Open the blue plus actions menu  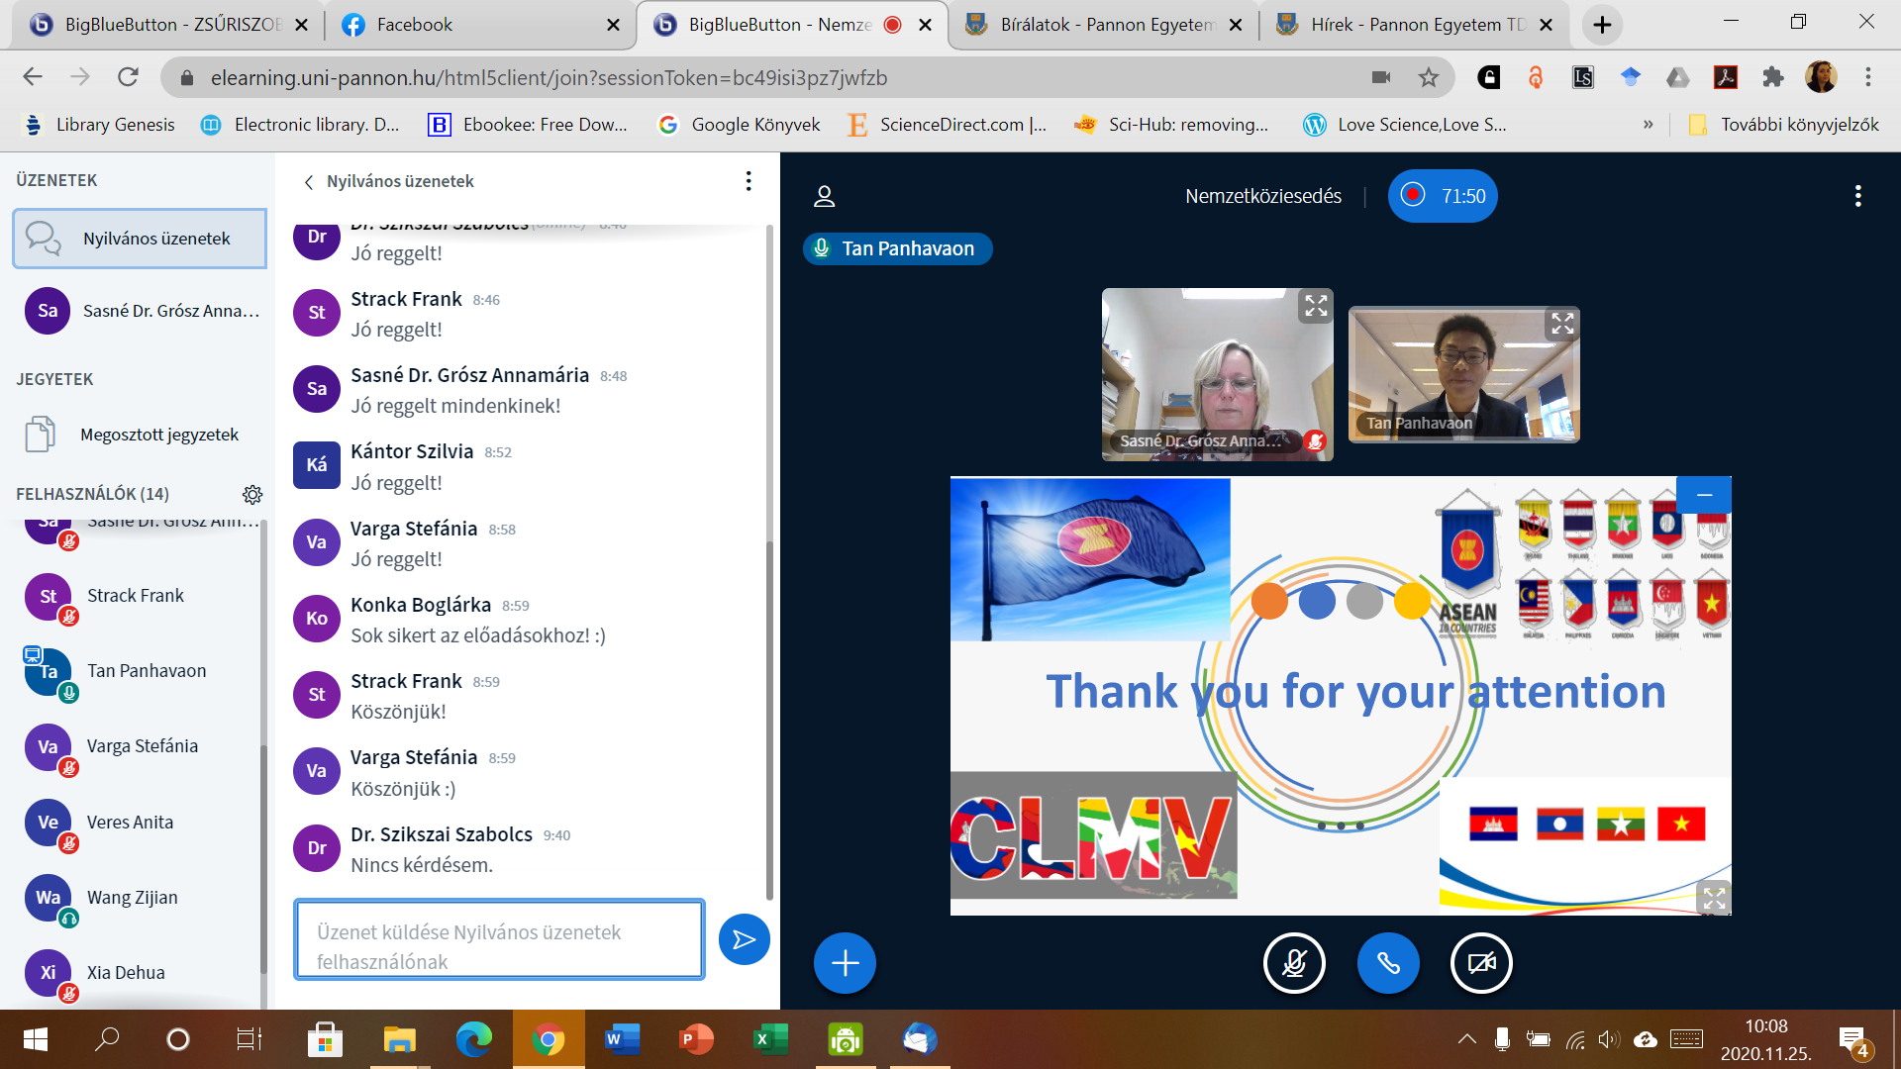click(845, 963)
